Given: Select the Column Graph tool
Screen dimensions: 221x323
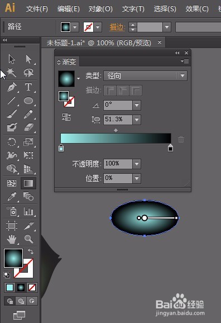Looking at the screenshot, I should (28, 211).
